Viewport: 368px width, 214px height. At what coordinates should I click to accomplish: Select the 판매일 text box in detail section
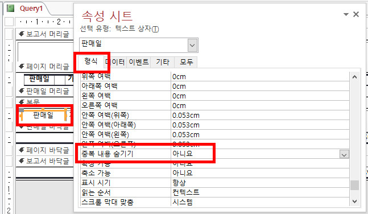pos(43,115)
